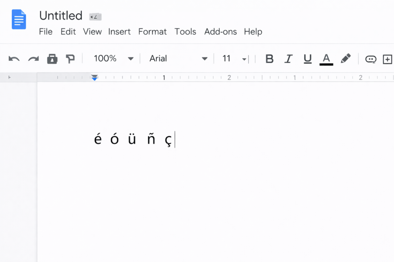Viewport: 394px width, 262px height.
Task: Click the Untitled document title
Action: [x=61, y=16]
